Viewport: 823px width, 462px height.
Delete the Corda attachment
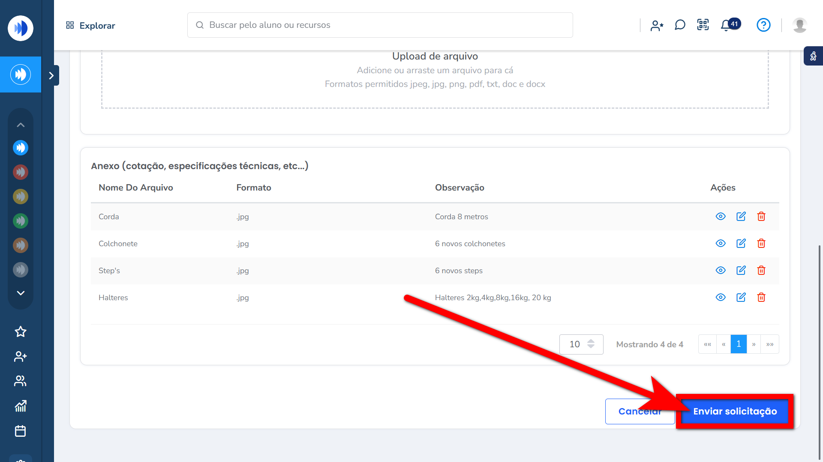coord(761,216)
